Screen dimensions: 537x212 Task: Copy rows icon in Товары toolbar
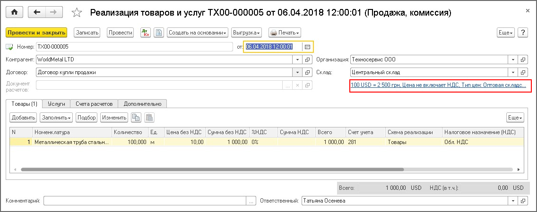click(136, 118)
